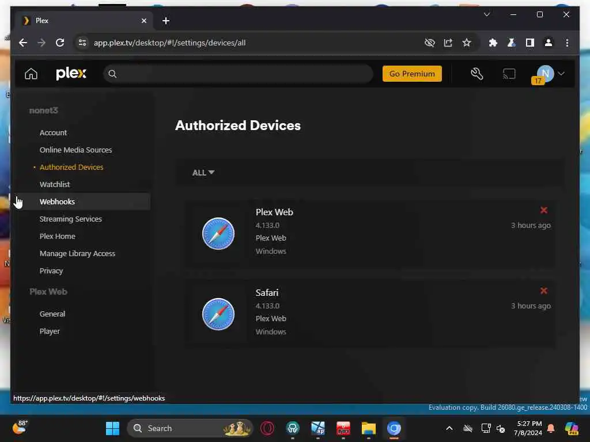Open Online Media Sources settings
This screenshot has width=590, height=442.
75,150
